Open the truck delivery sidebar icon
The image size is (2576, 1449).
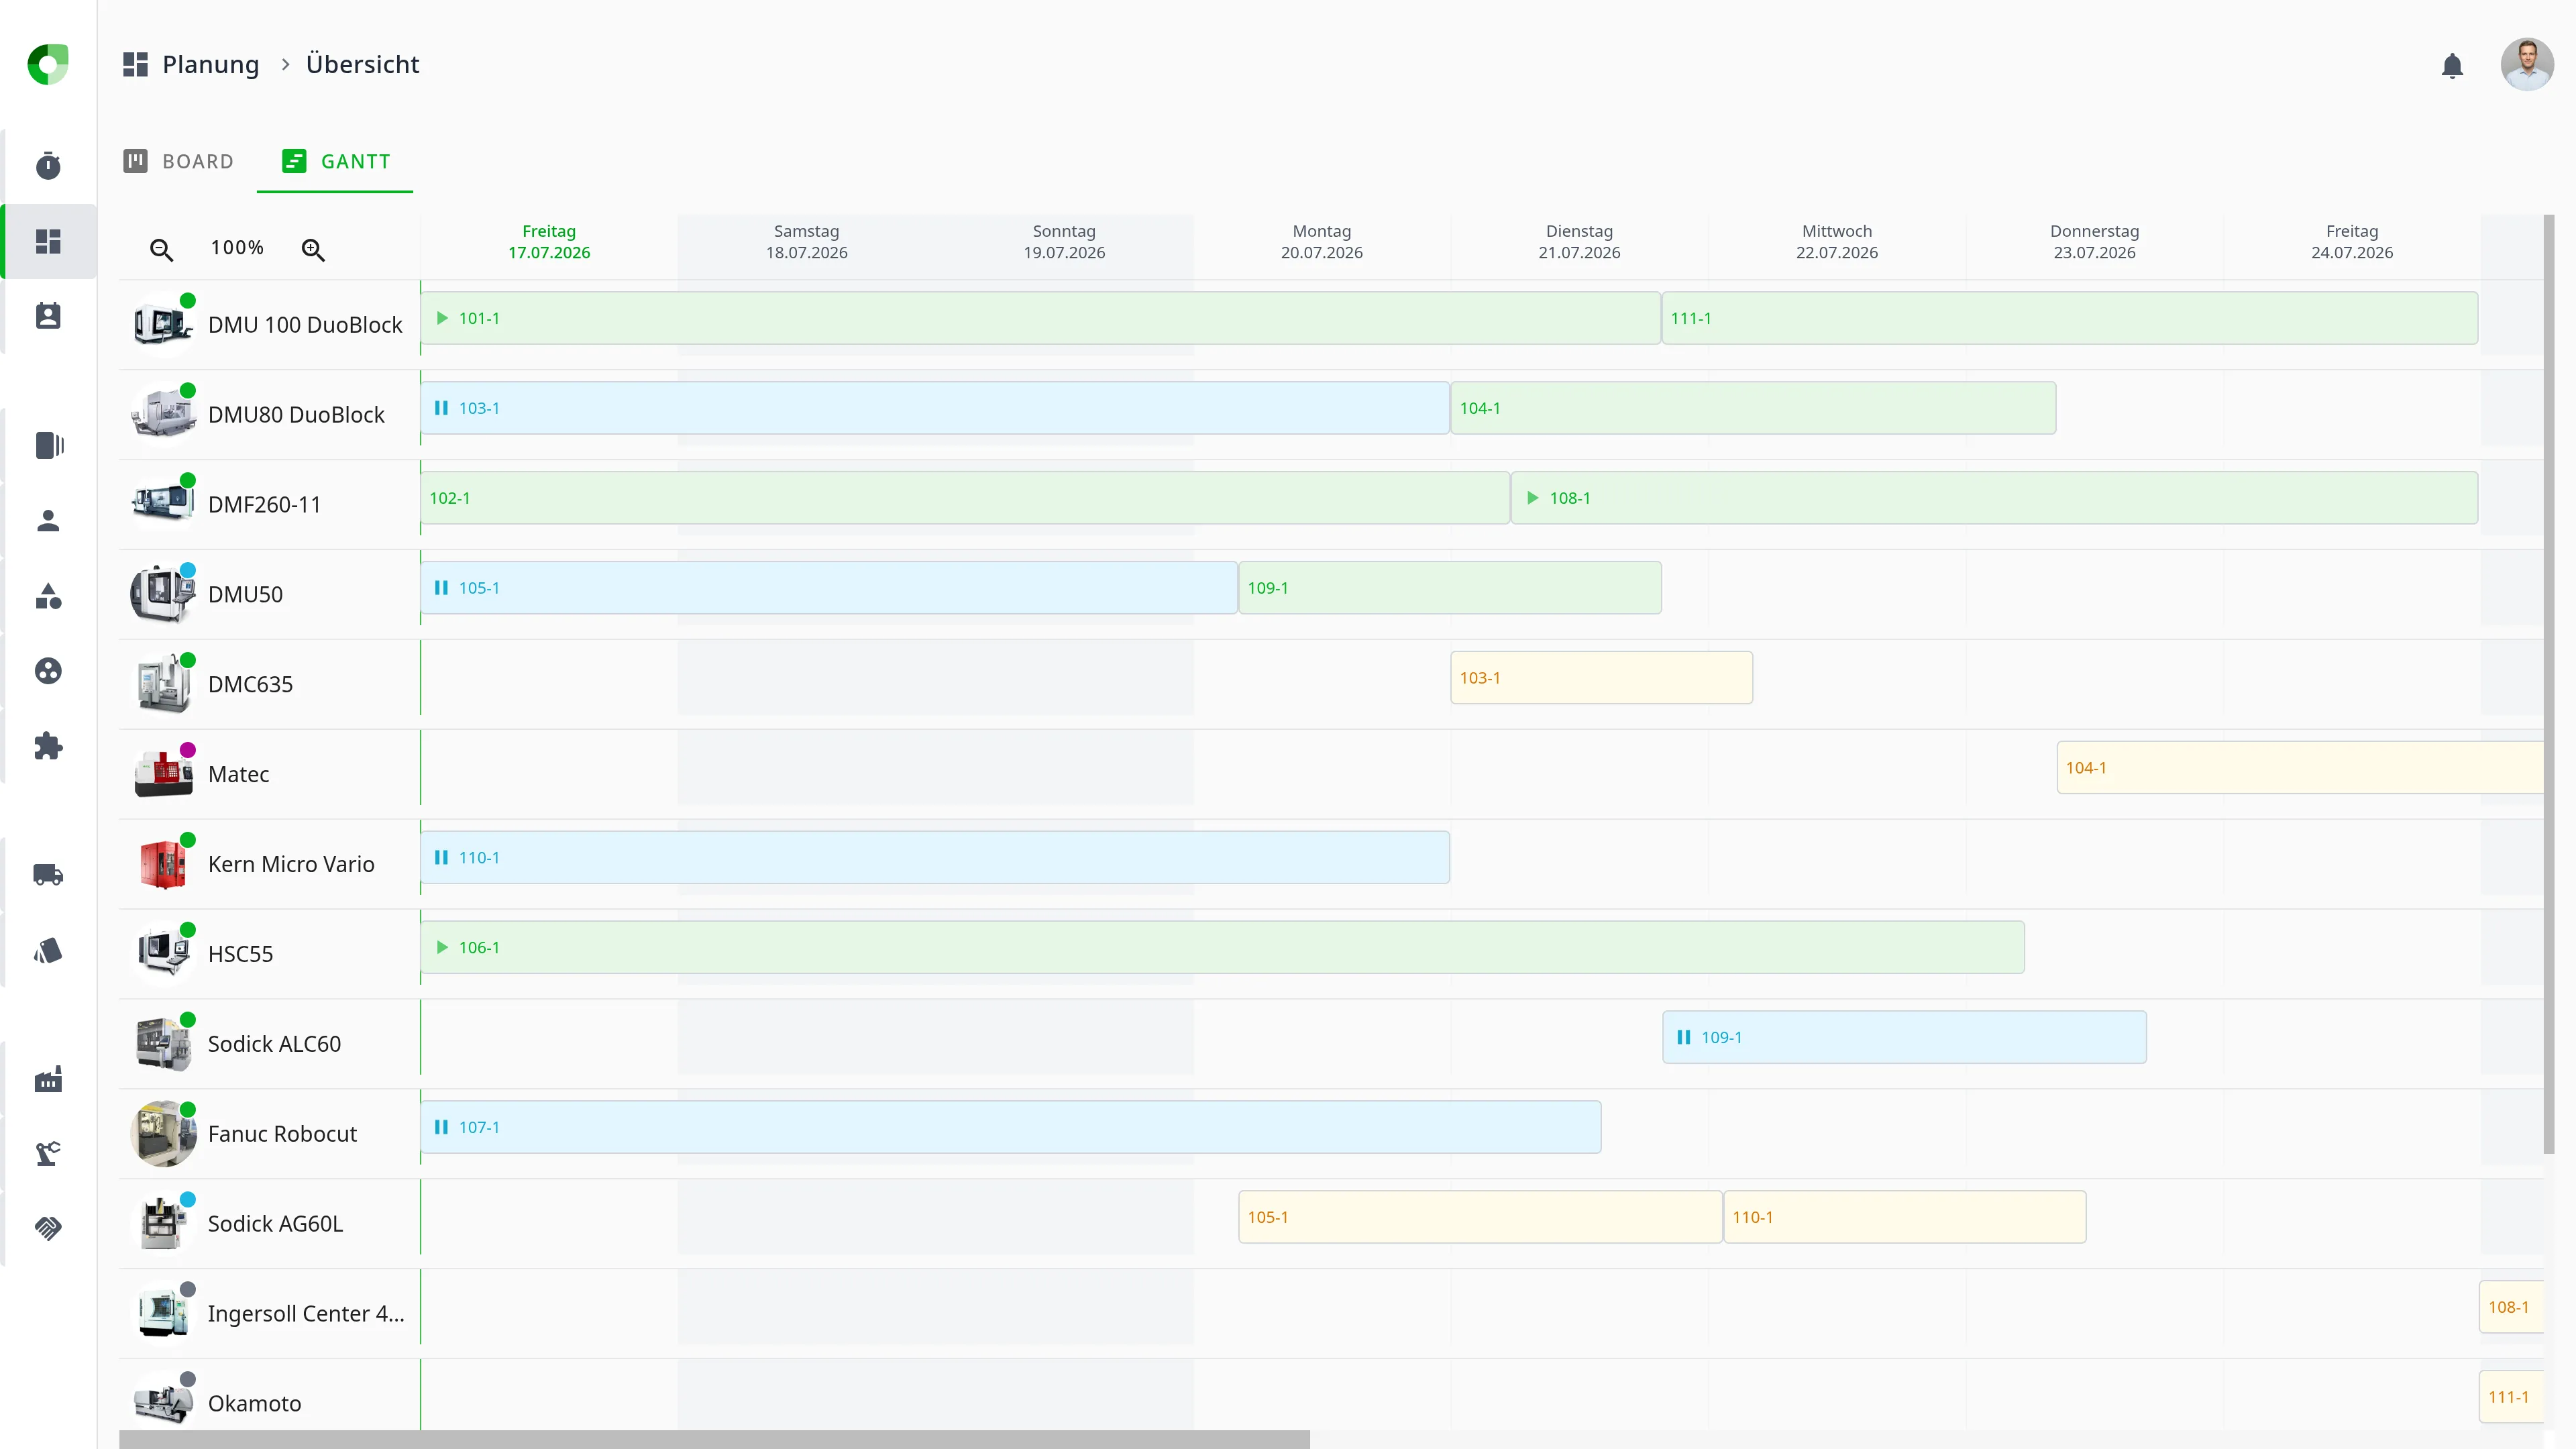[48, 875]
